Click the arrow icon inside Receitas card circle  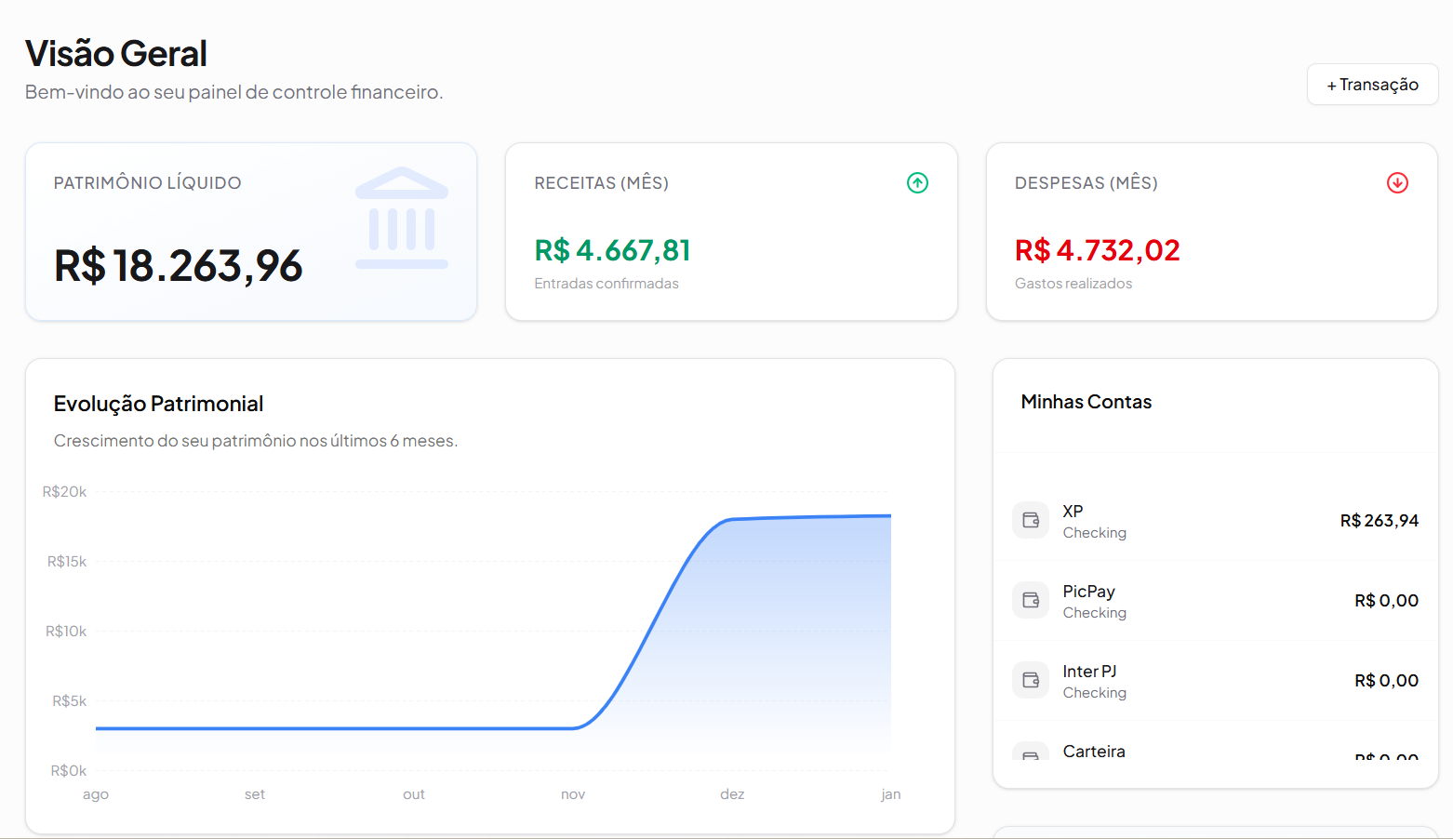point(916,182)
